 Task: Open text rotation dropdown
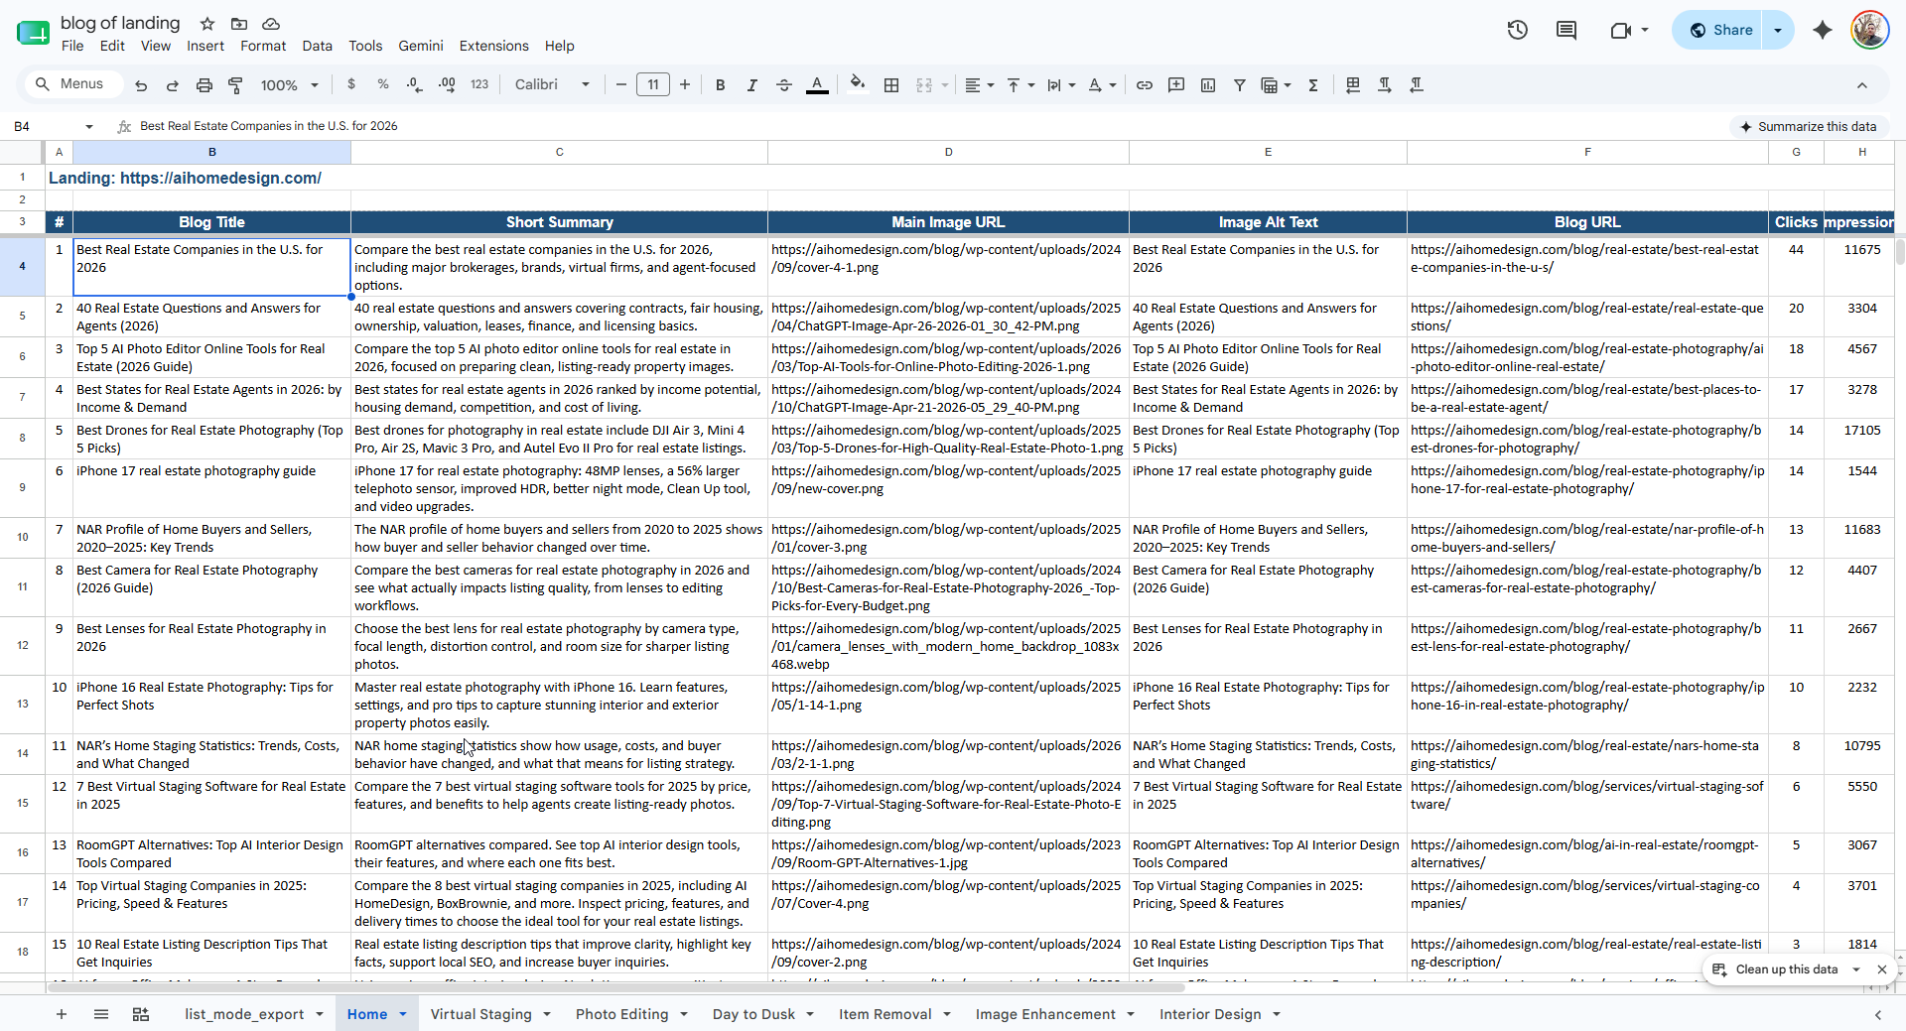click(x=1102, y=85)
